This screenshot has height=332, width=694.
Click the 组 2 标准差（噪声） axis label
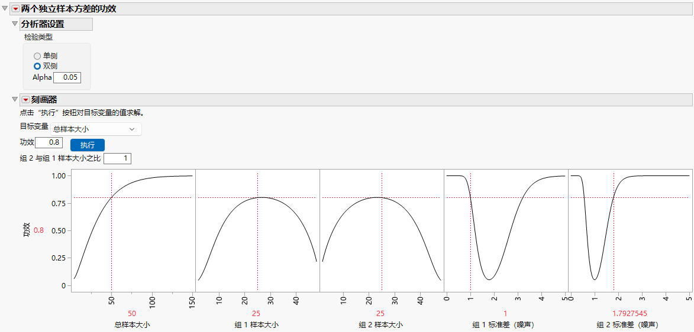point(630,325)
